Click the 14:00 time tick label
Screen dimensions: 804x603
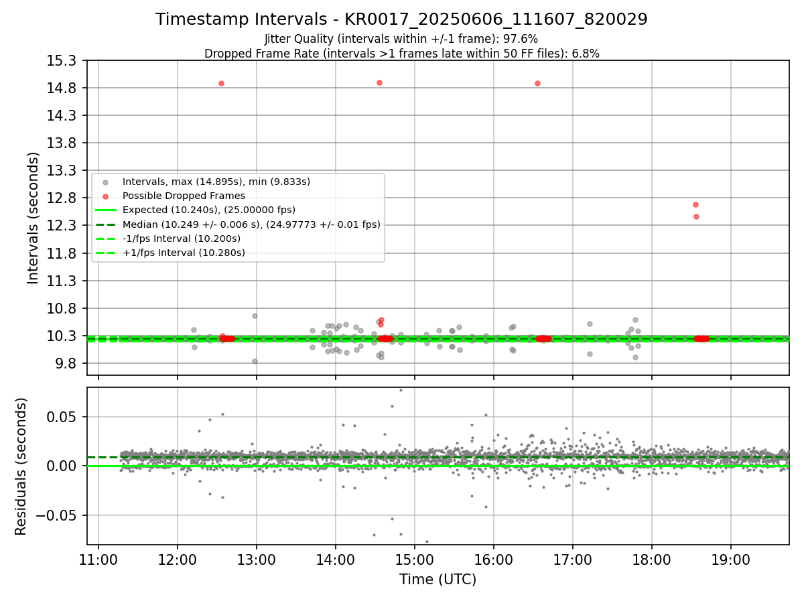coord(336,559)
